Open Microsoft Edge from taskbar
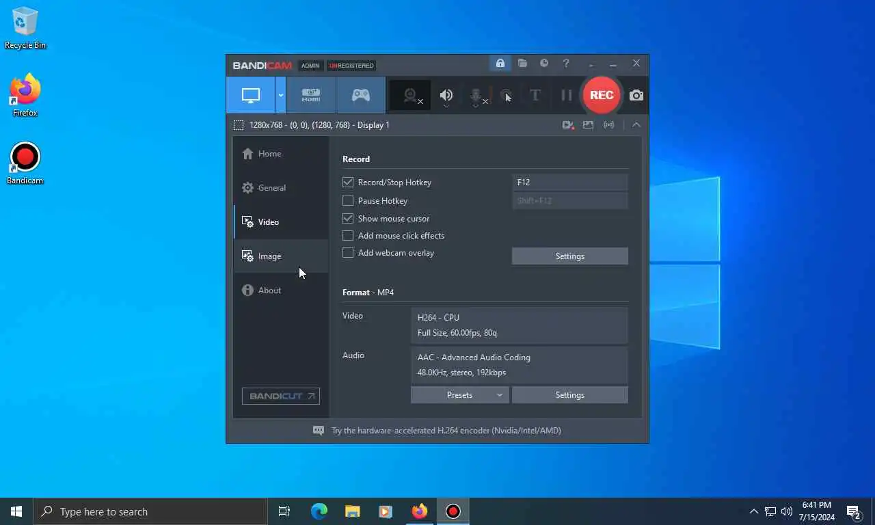Screen dimensions: 875x525 click(x=319, y=511)
